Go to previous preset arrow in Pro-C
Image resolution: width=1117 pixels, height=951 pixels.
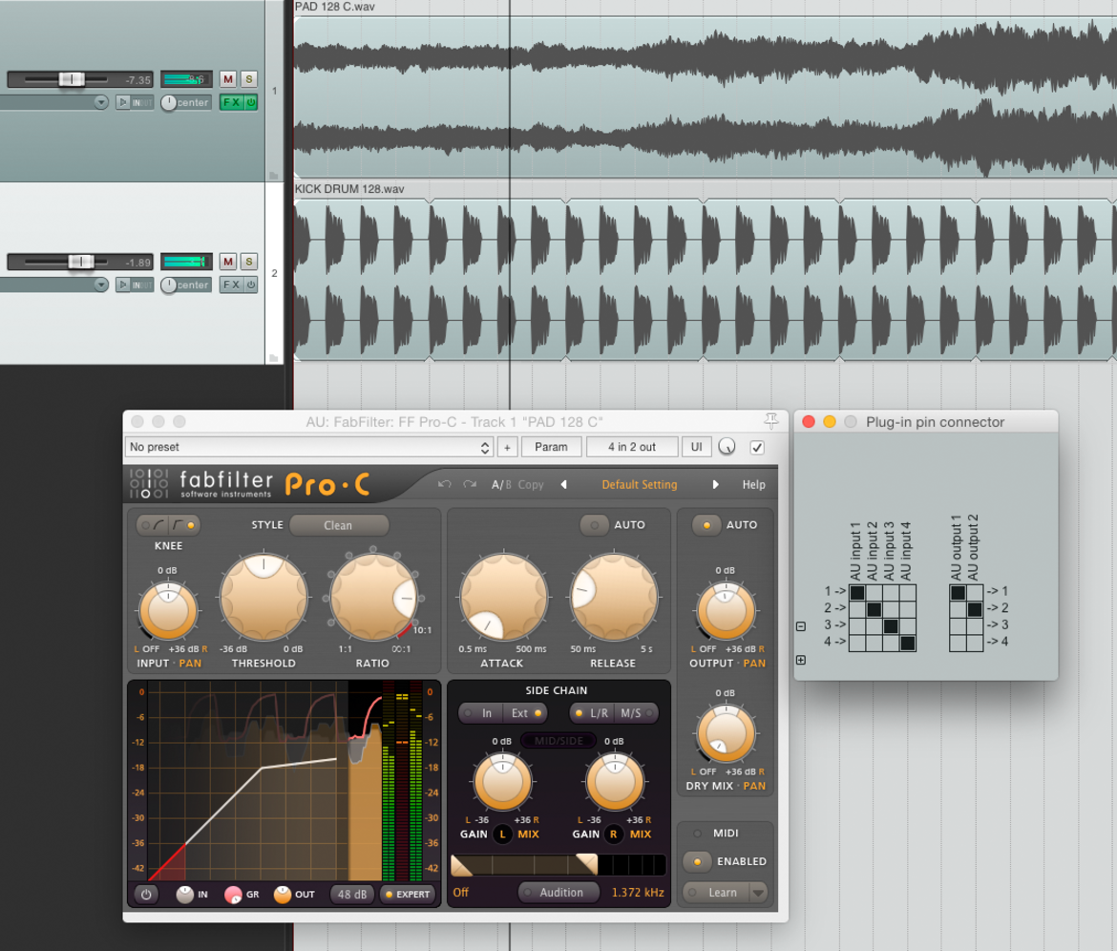(x=563, y=484)
